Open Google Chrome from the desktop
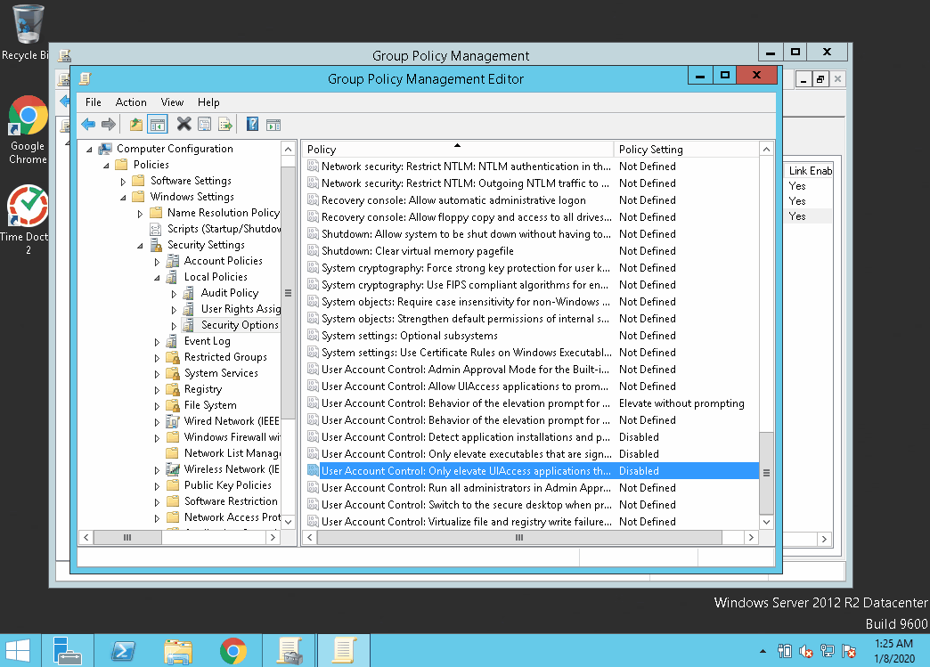Viewport: 930px width, 667px height. (x=27, y=116)
